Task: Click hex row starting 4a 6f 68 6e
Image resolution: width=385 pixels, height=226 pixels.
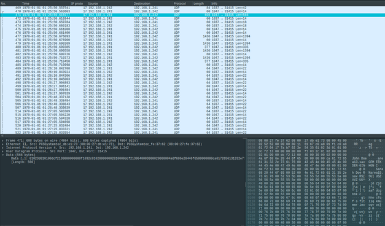Action: coord(303,158)
